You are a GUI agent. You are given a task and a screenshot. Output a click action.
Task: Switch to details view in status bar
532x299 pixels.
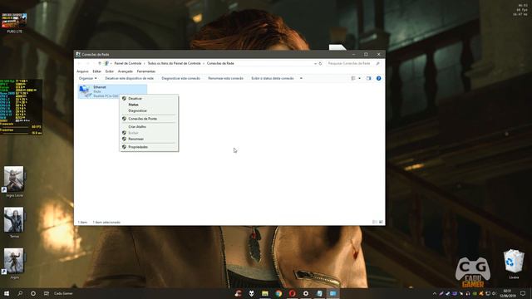click(x=375, y=223)
